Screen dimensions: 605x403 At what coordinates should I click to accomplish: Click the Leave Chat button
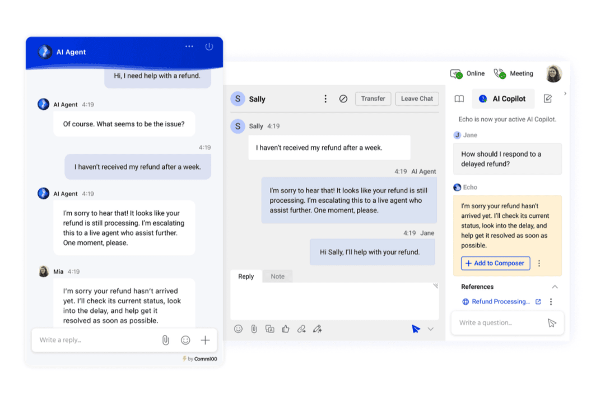[417, 99]
